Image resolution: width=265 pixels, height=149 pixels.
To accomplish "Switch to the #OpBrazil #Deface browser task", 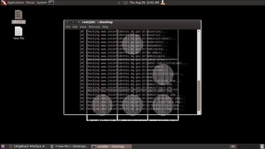I will point(28,147).
